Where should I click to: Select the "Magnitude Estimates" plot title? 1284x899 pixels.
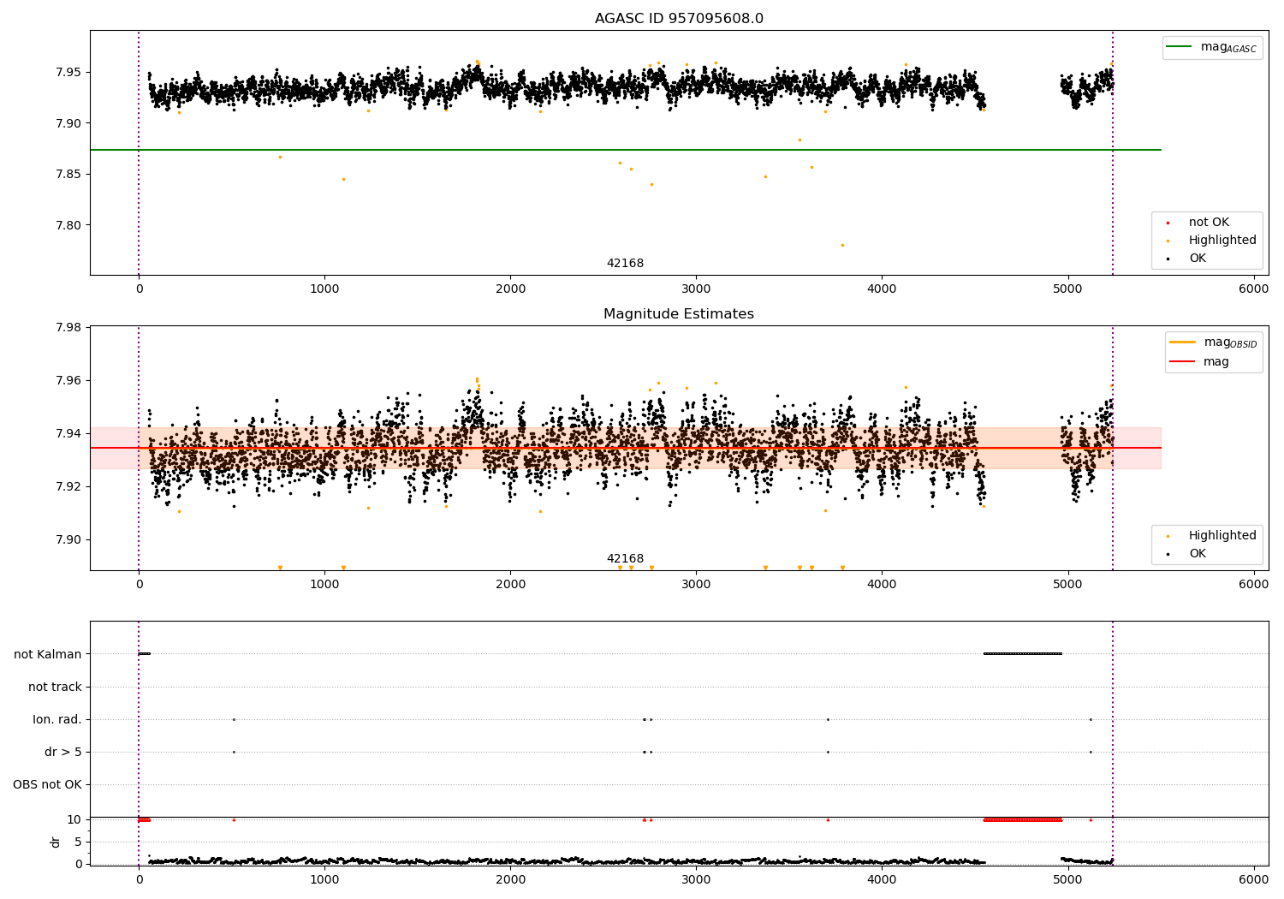coord(679,314)
